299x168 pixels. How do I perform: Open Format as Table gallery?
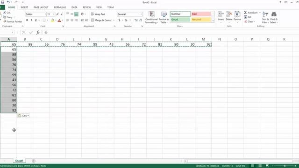coord(164,17)
